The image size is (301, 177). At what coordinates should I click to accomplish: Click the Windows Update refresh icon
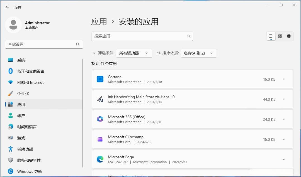11,171
